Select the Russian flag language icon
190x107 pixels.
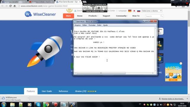click(139, 11)
